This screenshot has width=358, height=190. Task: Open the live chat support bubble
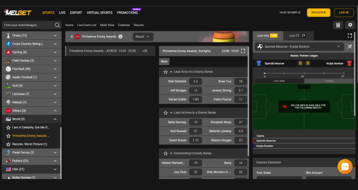pyautogui.click(x=344, y=167)
